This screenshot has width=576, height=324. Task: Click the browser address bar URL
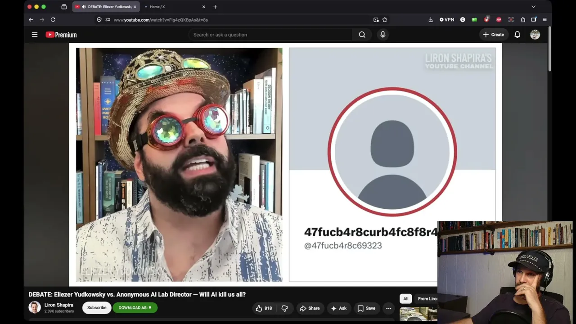tap(161, 20)
